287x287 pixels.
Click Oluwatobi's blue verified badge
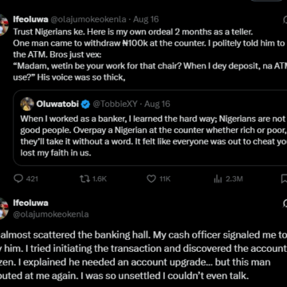(x=85, y=104)
